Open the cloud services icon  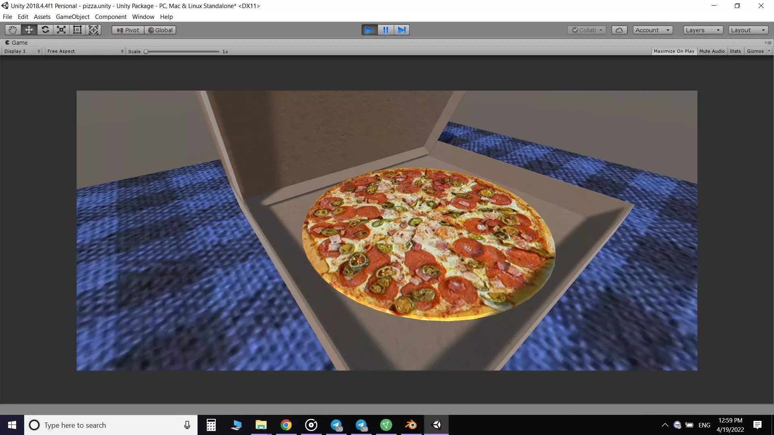[x=619, y=30]
